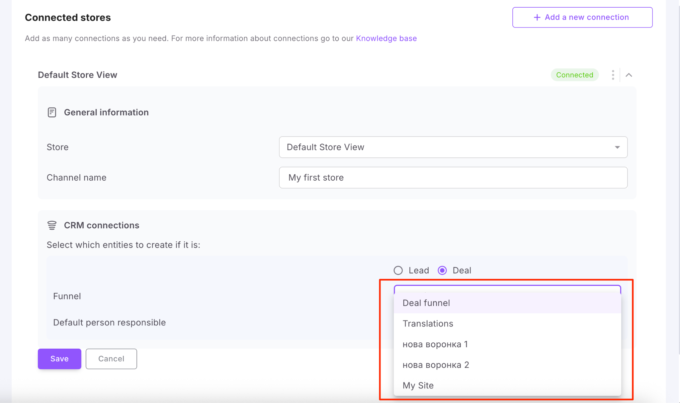Open the three-dot options menu
The image size is (680, 403).
tap(613, 75)
